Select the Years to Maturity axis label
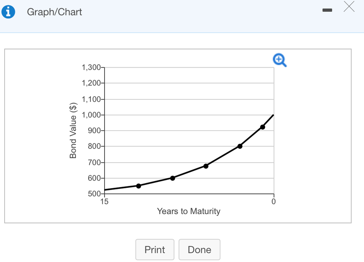Viewport: 364px width, 262px height. (189, 211)
